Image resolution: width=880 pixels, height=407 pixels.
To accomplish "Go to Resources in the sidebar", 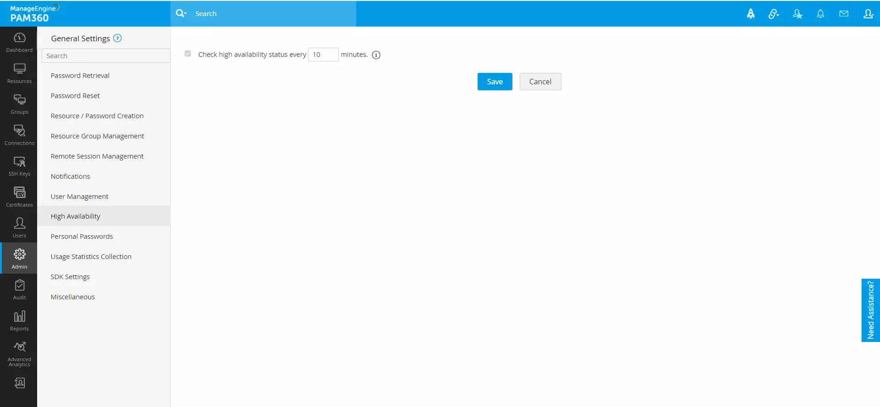I will 19,73.
